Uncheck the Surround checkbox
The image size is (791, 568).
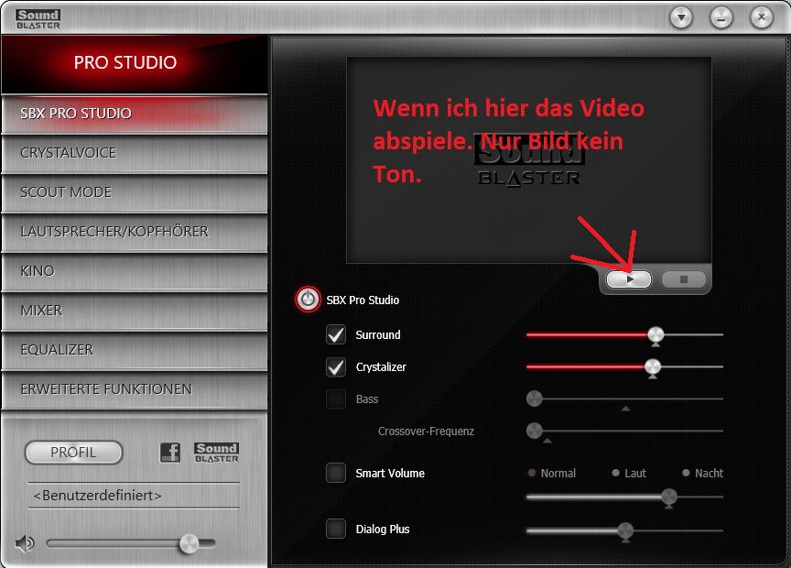[x=336, y=334]
